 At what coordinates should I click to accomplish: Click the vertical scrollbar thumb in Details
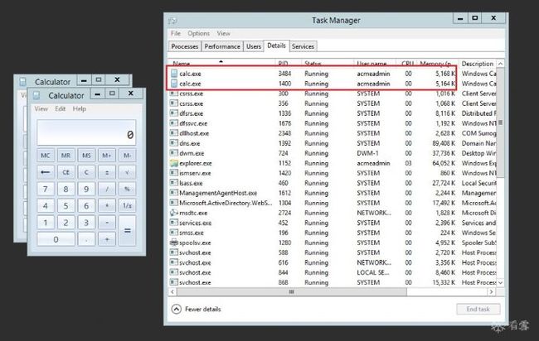coord(501,122)
